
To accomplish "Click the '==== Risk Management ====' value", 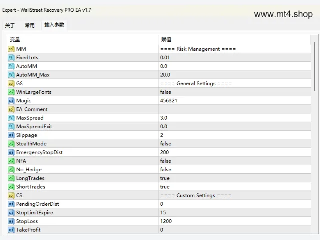I will [198, 49].
